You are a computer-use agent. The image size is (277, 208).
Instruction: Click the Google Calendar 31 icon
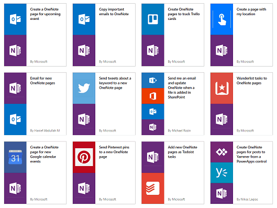point(15,157)
